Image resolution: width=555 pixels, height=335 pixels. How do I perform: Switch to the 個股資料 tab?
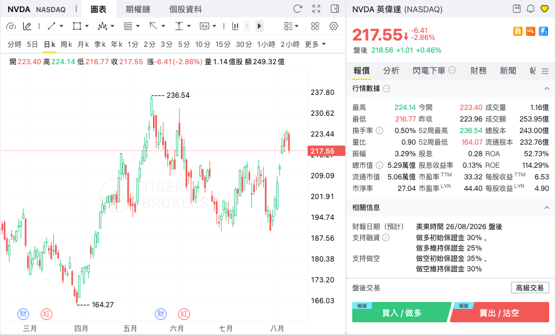pyautogui.click(x=185, y=9)
